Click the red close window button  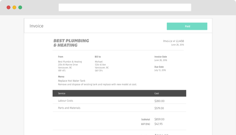[x=9, y=7]
